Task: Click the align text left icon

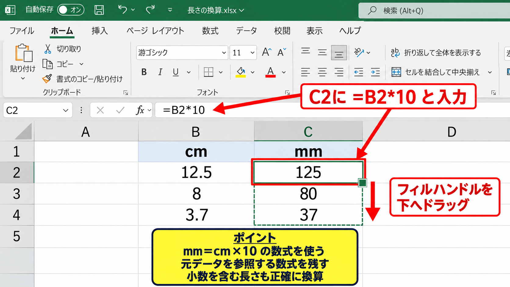Action: coord(305,72)
